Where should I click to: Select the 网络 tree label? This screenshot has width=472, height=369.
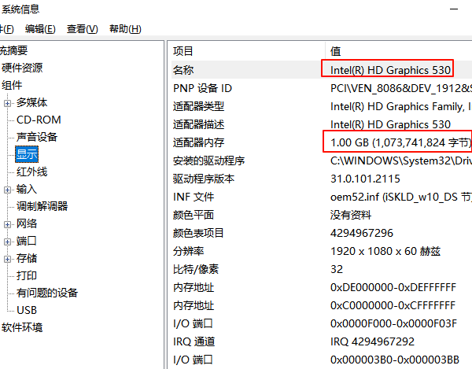(27, 223)
